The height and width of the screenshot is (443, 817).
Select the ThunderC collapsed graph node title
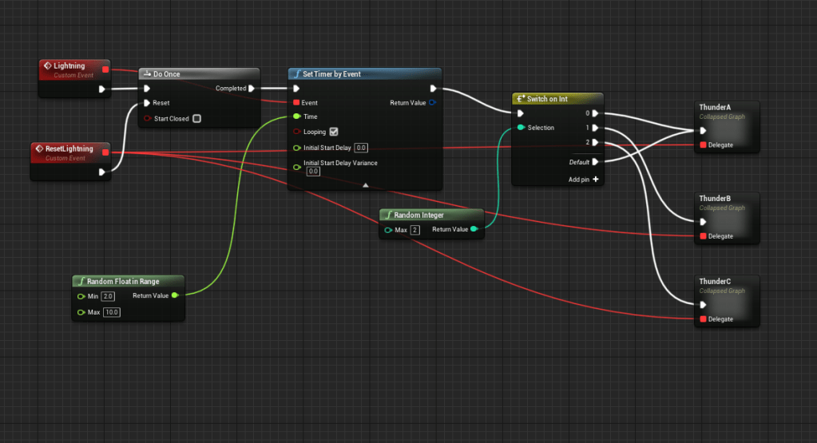coord(715,282)
